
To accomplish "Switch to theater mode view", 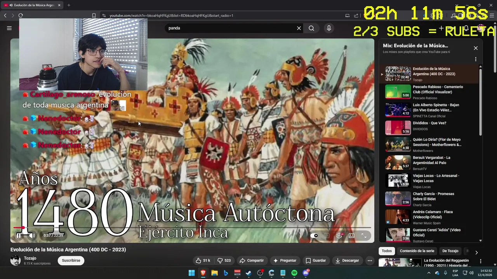I will (x=351, y=235).
